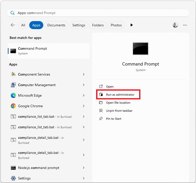Click the search input field
Image resolution: width=196 pixels, height=183 pixels.
click(x=101, y=13)
